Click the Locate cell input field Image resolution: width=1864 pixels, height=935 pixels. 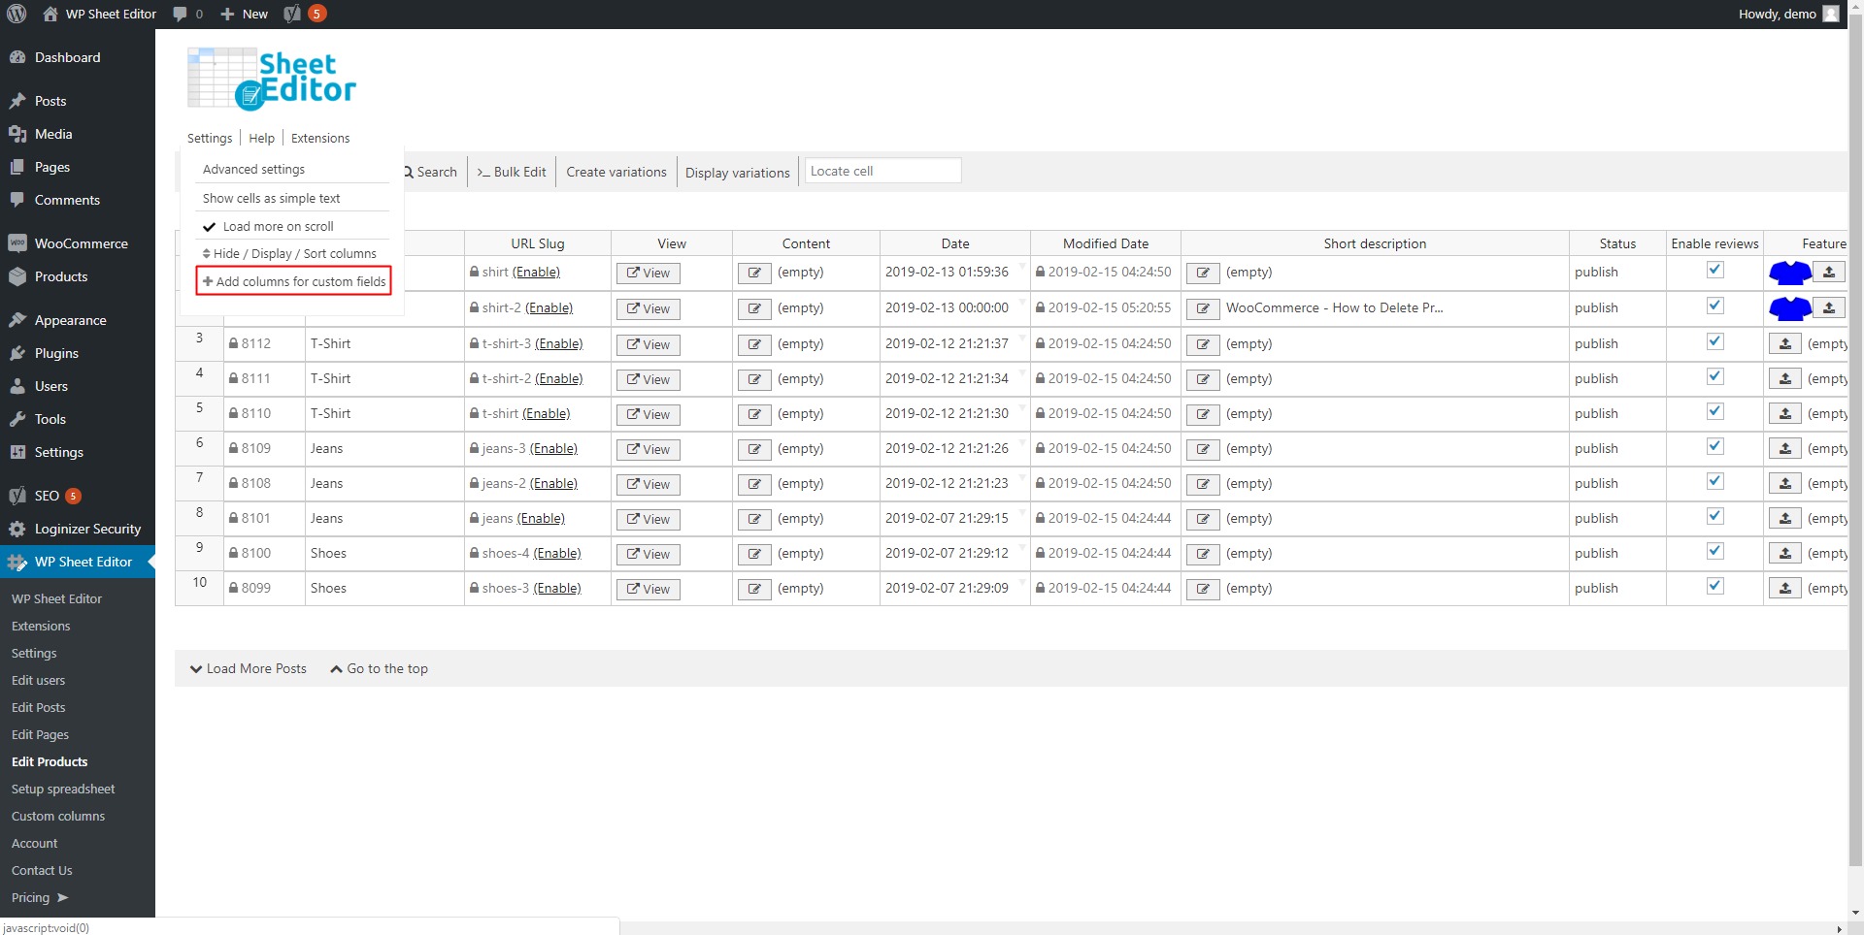pyautogui.click(x=882, y=171)
